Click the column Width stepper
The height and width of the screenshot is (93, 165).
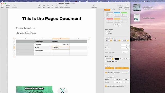121,82
